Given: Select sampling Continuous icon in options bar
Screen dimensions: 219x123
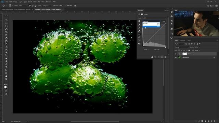Looking at the screenshot, I should [29, 6].
